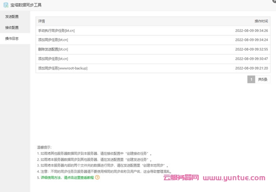Click the timestamp 2022-08-09 09:21:20

pos(251,68)
